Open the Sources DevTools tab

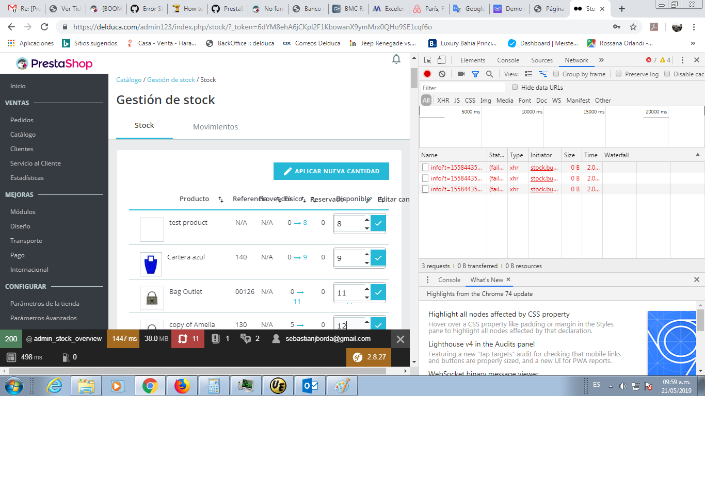click(542, 60)
